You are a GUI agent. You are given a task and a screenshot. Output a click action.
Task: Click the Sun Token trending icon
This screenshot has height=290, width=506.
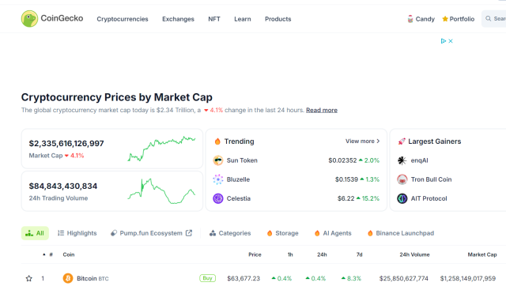[x=218, y=160]
